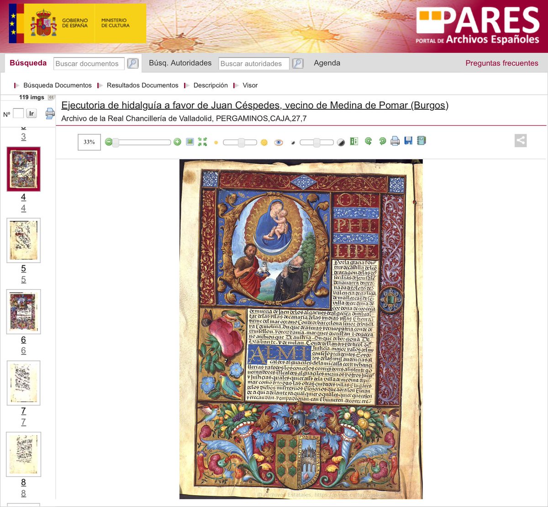This screenshot has height=507, width=548.
Task: Open the Búsq. Autoridades tab
Action: click(180, 63)
